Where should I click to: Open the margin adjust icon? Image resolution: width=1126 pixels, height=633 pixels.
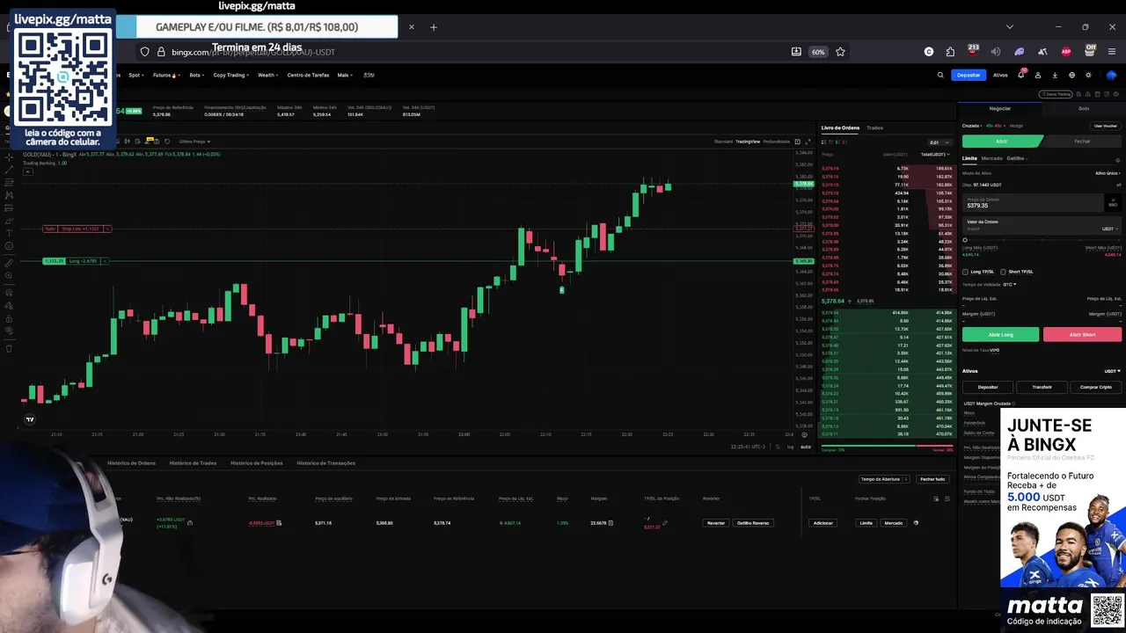(611, 523)
